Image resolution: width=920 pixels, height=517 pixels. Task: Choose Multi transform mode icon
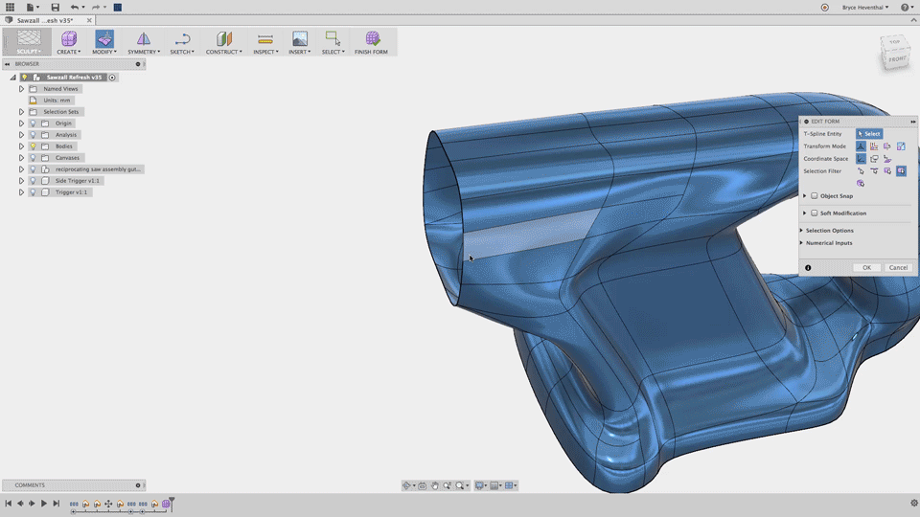pyautogui.click(x=861, y=146)
